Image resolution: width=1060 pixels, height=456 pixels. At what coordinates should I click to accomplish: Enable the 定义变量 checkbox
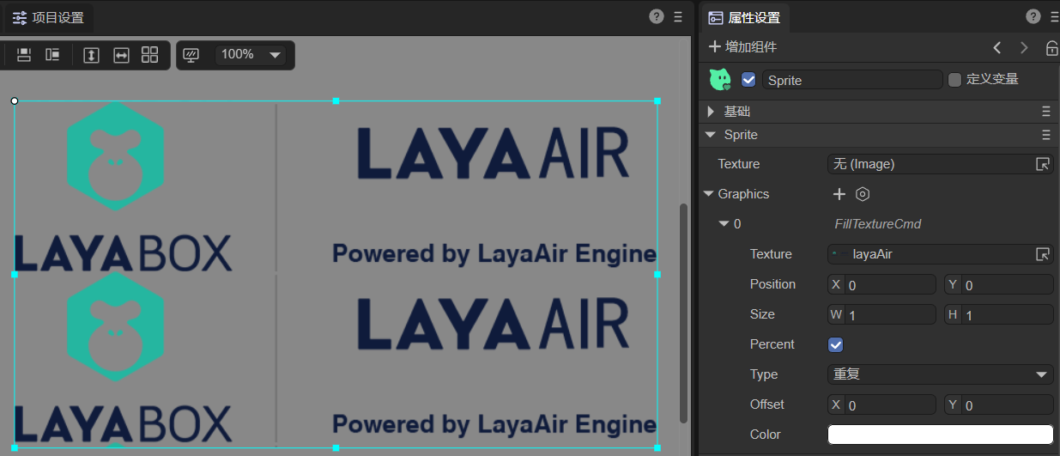[x=954, y=80]
